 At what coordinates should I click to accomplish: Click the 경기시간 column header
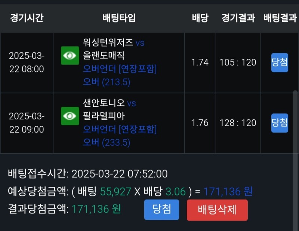click(27, 18)
